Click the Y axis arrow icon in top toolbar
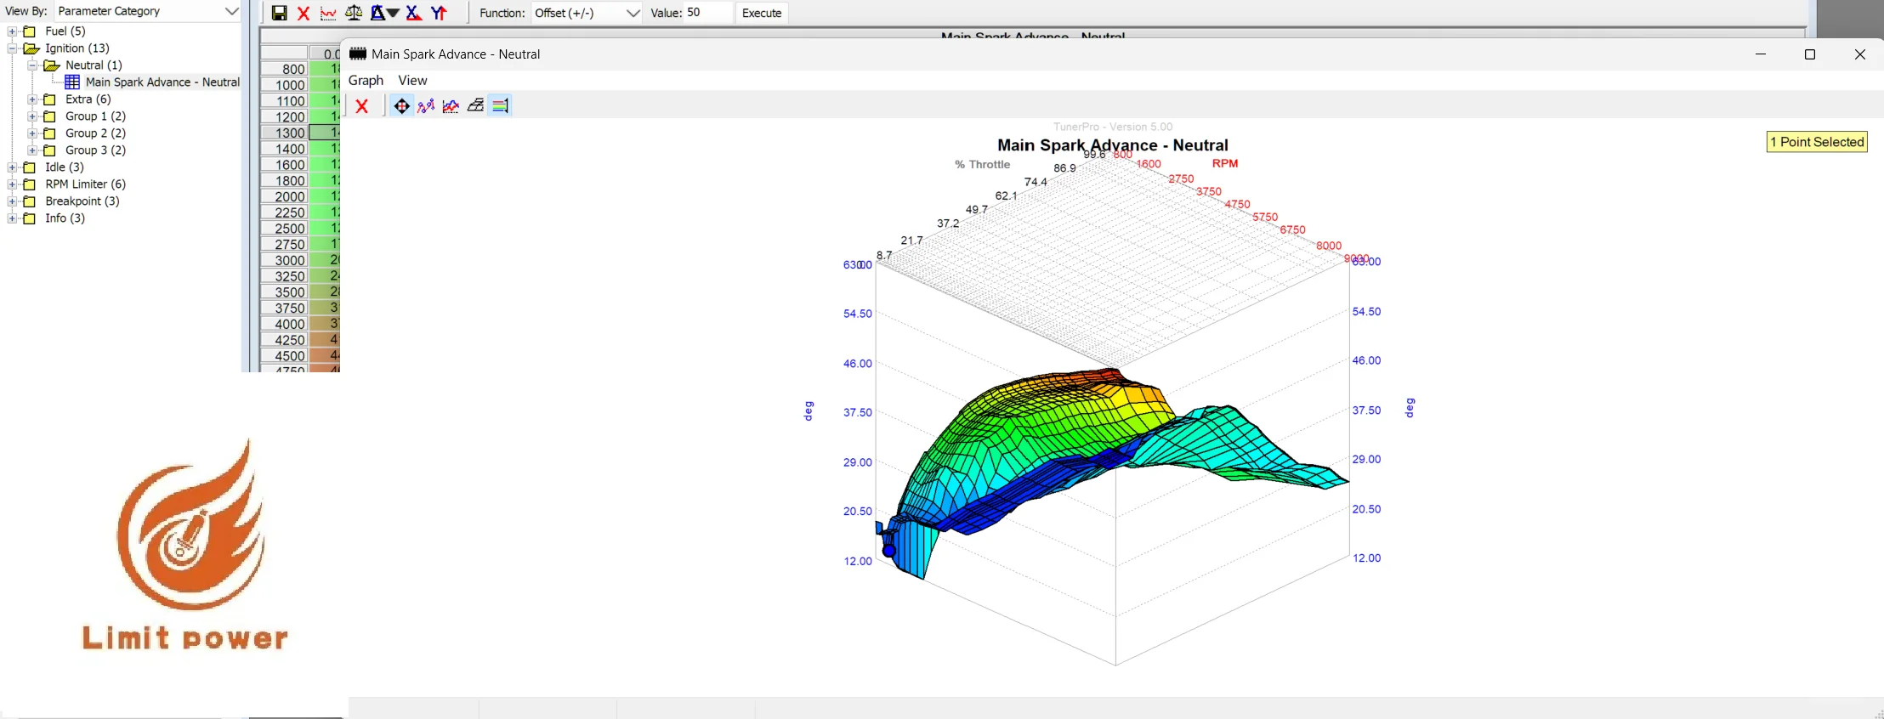Image resolution: width=1884 pixels, height=719 pixels. click(x=439, y=13)
